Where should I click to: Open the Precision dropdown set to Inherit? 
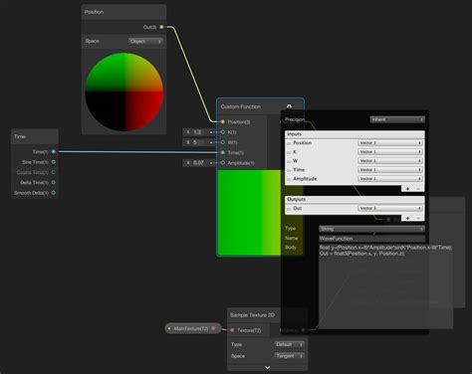397,119
